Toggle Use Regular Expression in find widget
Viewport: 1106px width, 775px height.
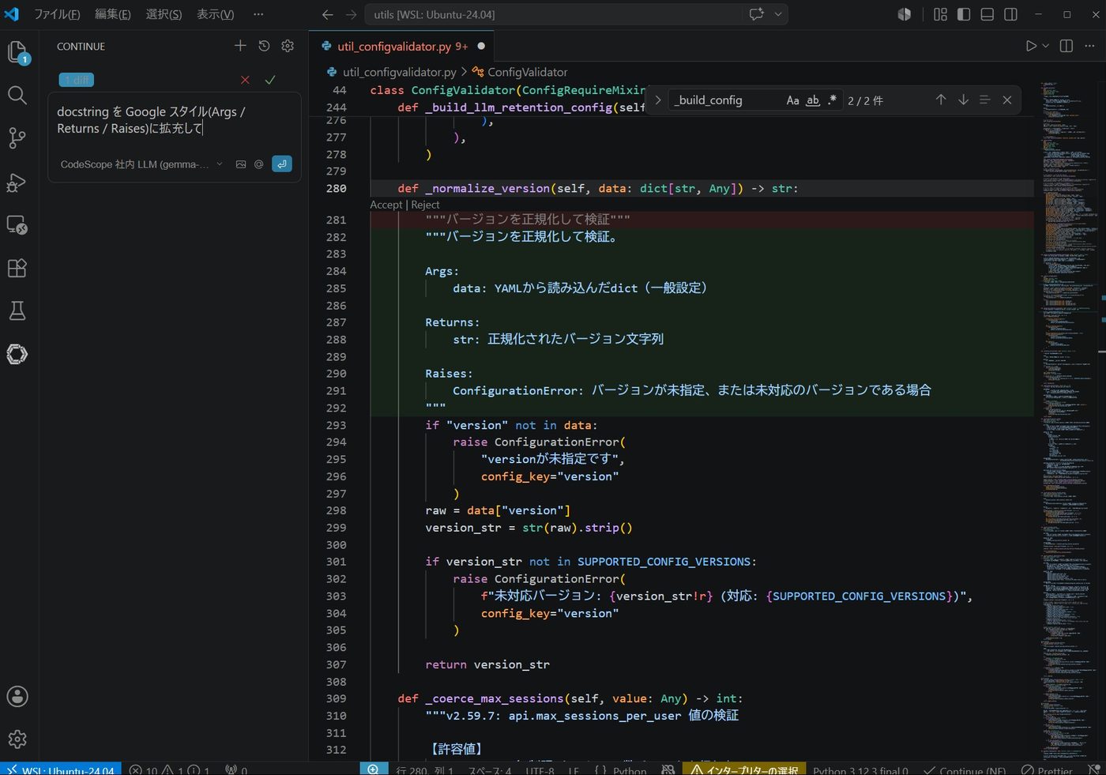832,100
